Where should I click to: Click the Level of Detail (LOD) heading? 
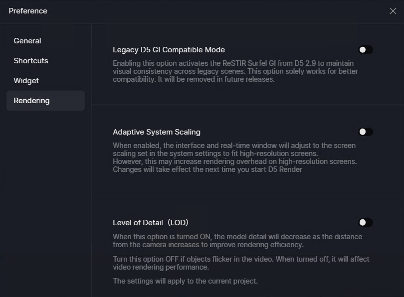pos(151,222)
